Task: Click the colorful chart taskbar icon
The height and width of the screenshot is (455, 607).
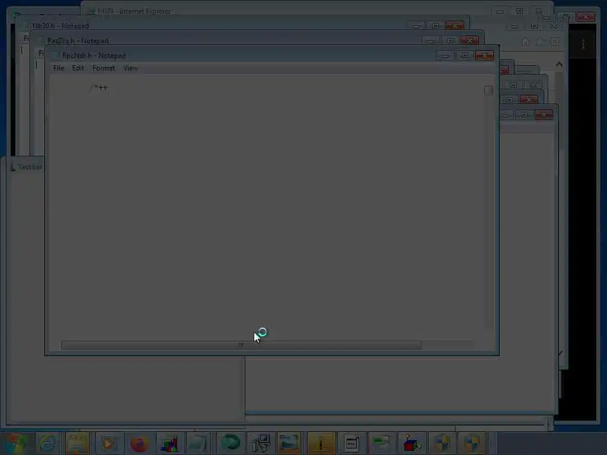Action: (x=169, y=443)
